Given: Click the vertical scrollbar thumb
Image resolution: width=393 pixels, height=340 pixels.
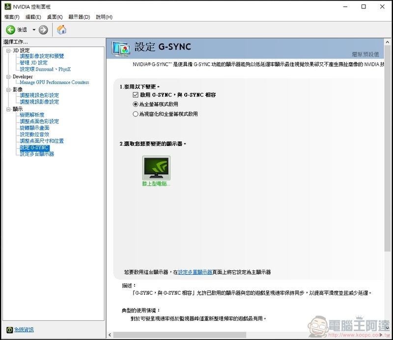Looking at the screenshot, I should (x=387, y=148).
